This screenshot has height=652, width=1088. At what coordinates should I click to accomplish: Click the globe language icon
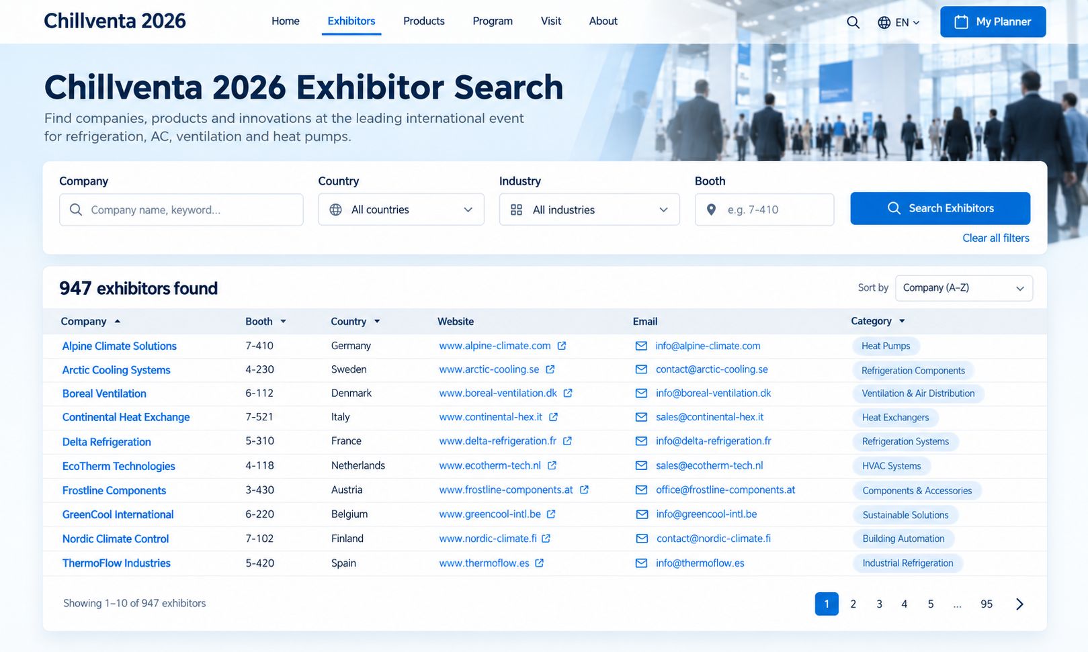(884, 22)
